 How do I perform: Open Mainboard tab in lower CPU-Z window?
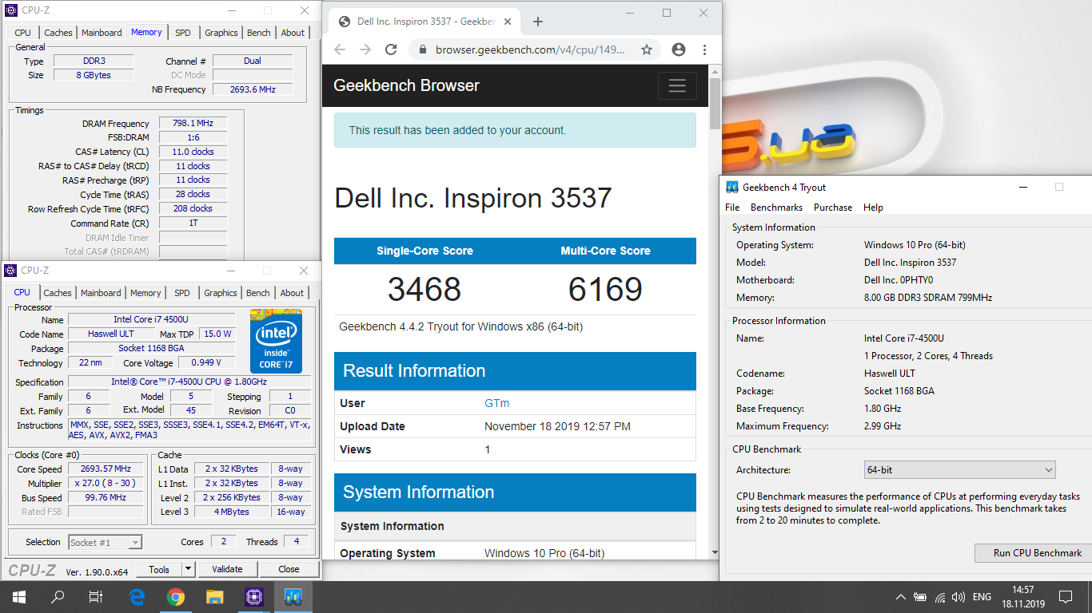click(102, 293)
